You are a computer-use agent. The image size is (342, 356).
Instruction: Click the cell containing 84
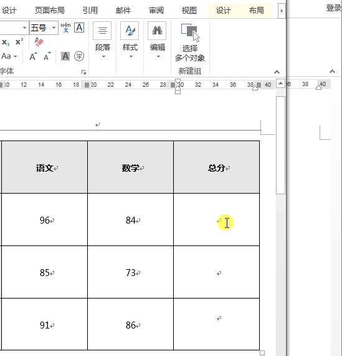[130, 220]
